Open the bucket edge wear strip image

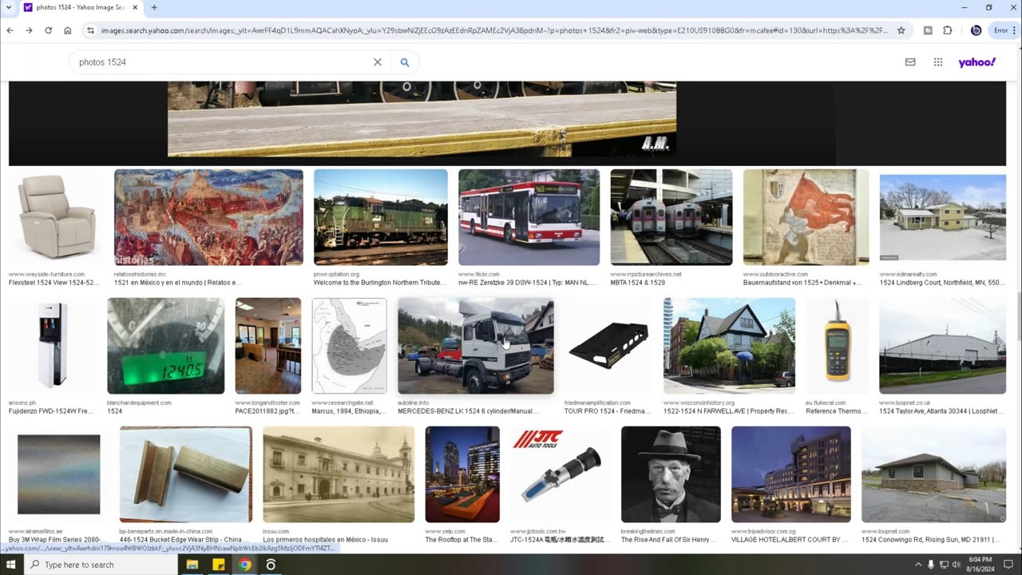[185, 474]
